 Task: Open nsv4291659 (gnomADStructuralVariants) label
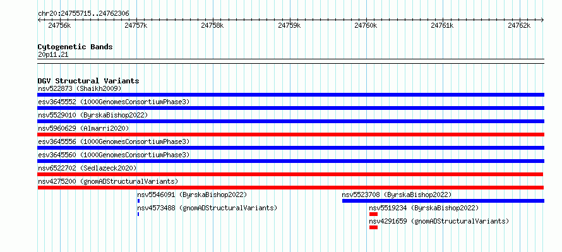[x=439, y=221]
